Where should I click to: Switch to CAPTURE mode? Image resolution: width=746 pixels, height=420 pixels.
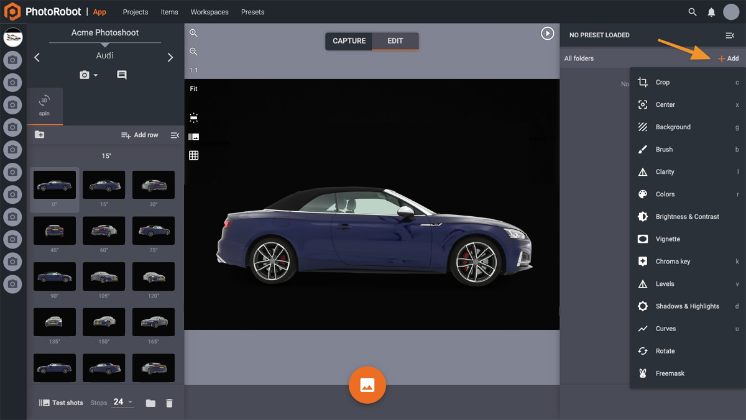(x=349, y=41)
